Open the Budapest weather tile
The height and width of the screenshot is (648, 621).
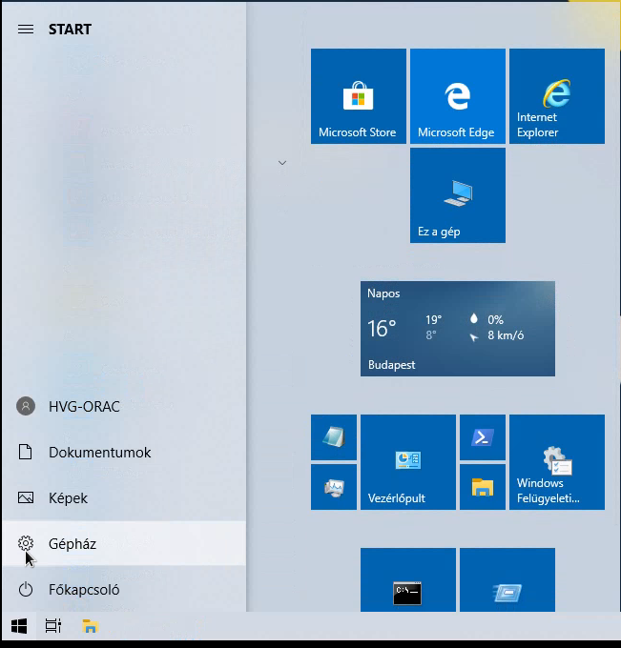458,329
